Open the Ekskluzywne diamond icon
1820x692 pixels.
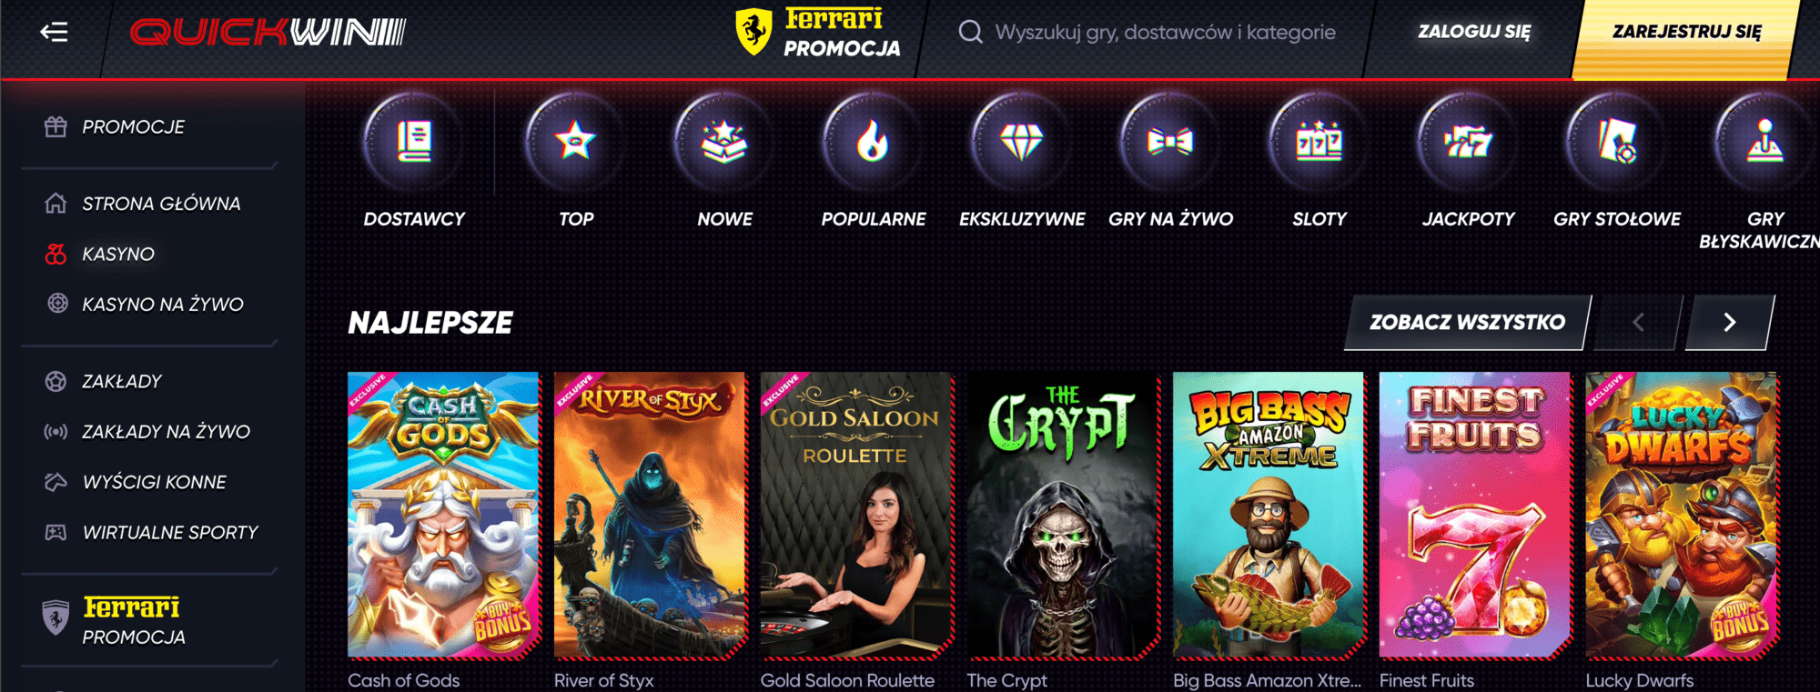(1021, 142)
